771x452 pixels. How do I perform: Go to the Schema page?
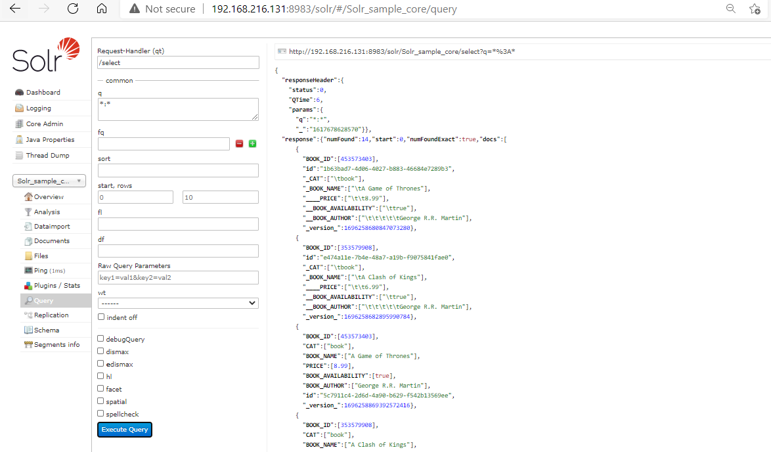point(47,330)
